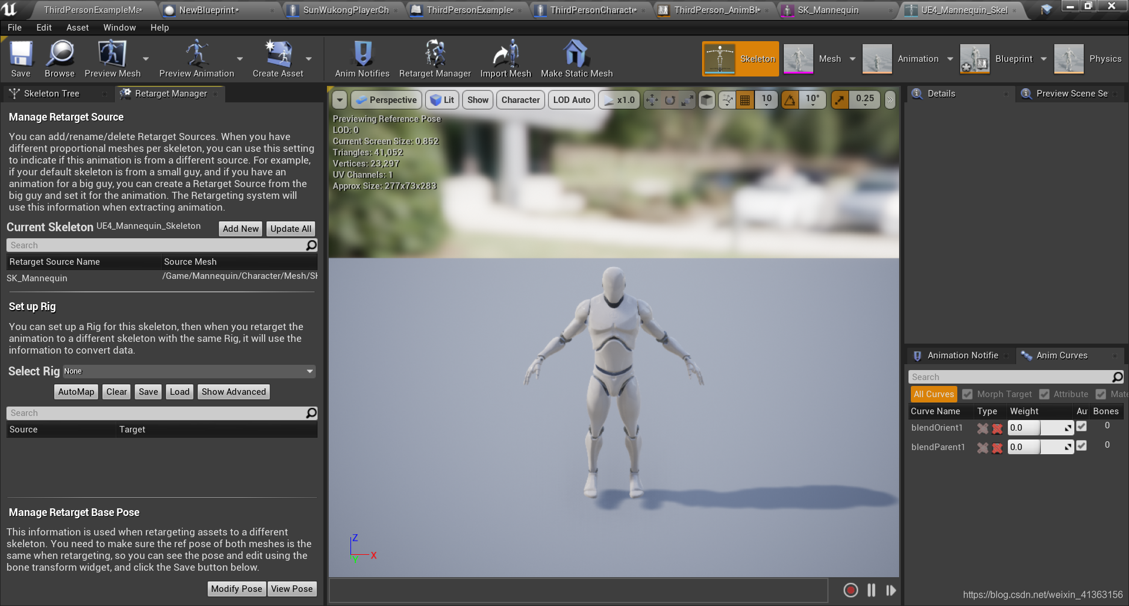Step forward one frame
This screenshot has height=606, width=1129.
(x=891, y=590)
